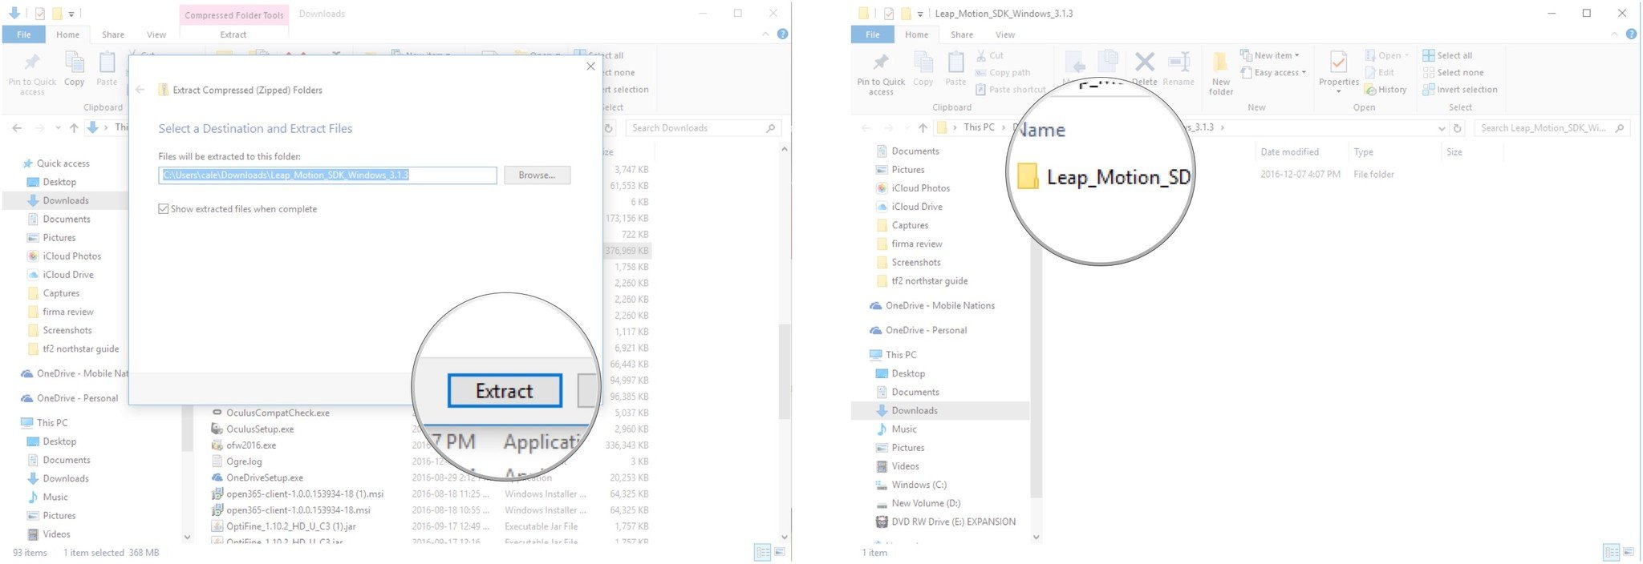Viewport: 1643px width, 564px height.
Task: Open the File menu in the Leap_Motion window
Action: tap(873, 34)
